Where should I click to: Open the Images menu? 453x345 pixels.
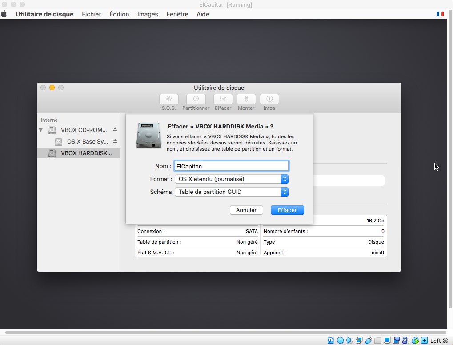[148, 14]
